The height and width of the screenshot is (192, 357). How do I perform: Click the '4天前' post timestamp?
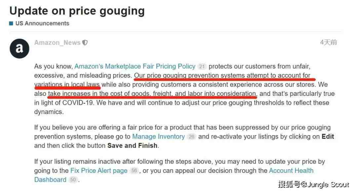pyautogui.click(x=328, y=42)
